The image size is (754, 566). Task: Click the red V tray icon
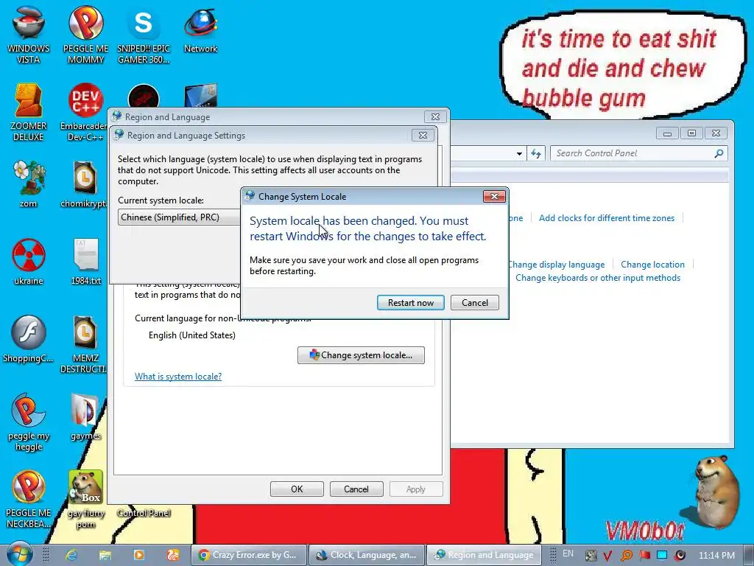607,556
